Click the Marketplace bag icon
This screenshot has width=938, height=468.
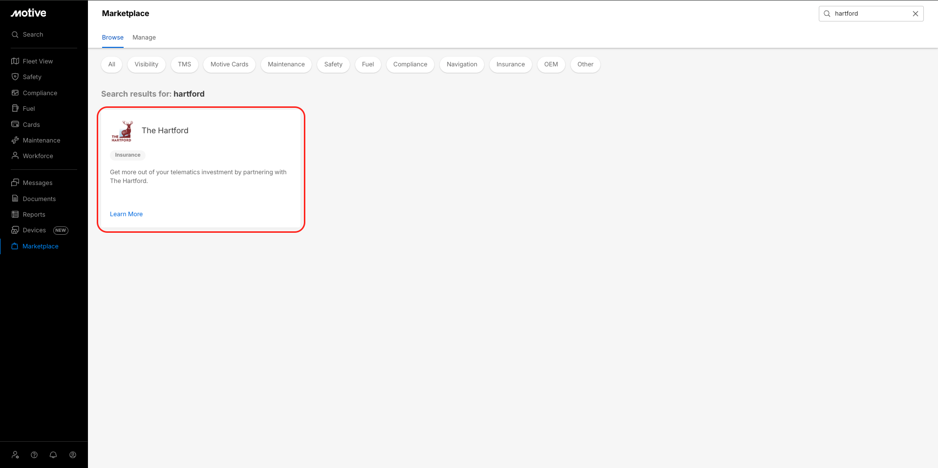coord(15,246)
